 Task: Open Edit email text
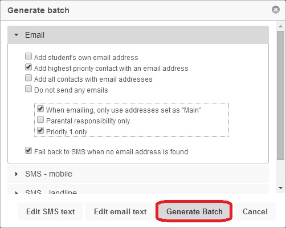point(120,211)
